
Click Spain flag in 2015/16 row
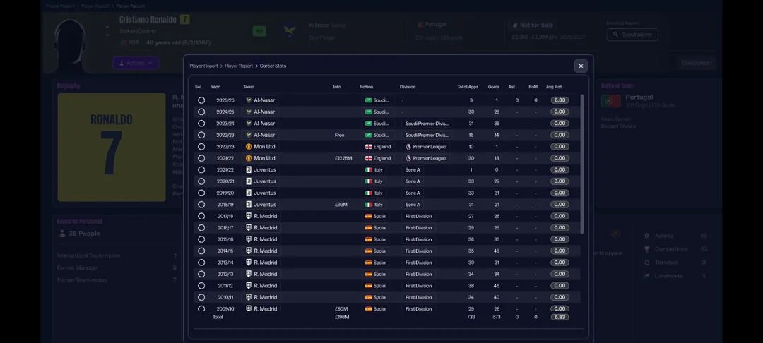[x=368, y=239]
